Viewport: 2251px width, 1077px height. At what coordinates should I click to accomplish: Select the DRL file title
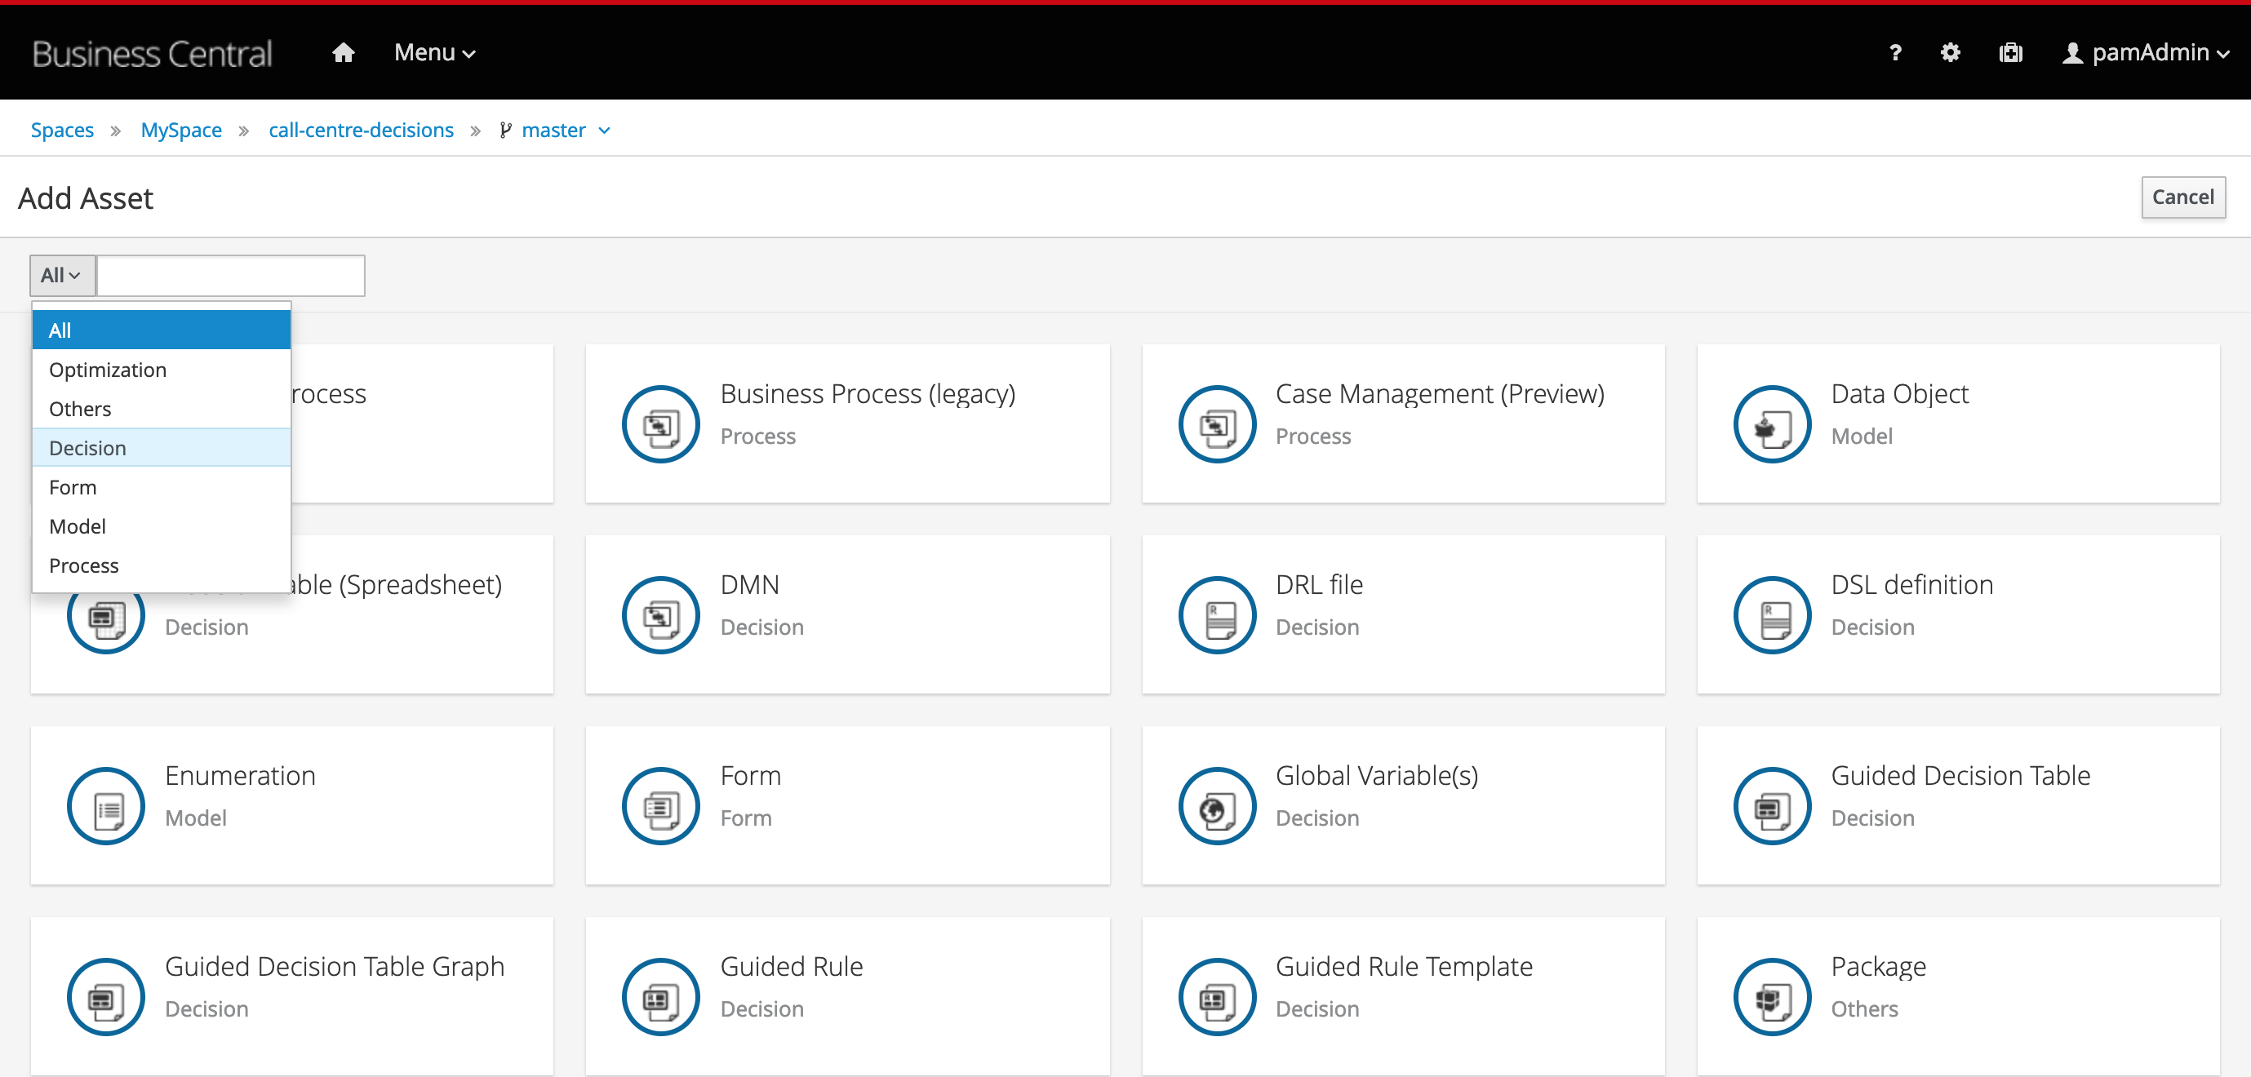[1319, 584]
